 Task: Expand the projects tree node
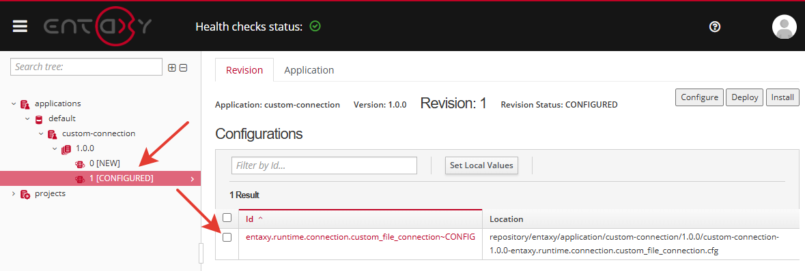tap(14, 194)
